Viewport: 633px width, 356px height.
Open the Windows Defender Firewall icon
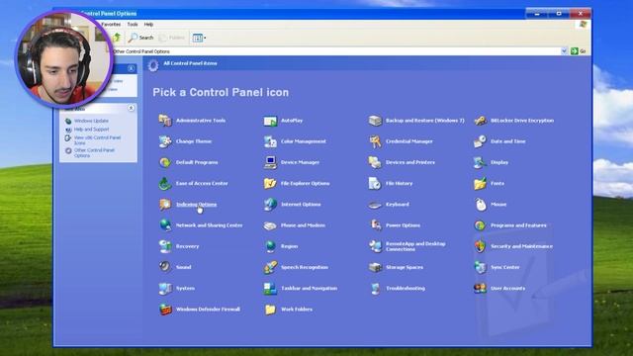165,310
